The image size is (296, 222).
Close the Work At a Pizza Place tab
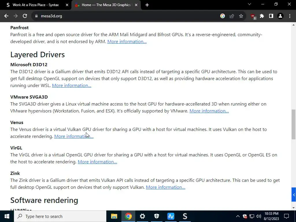click(x=67, y=5)
